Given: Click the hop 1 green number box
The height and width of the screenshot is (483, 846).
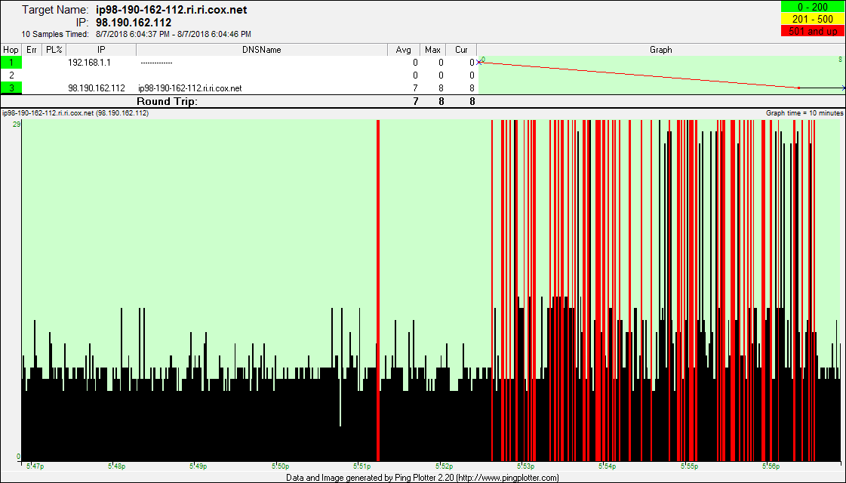Looking at the screenshot, I should point(11,63).
